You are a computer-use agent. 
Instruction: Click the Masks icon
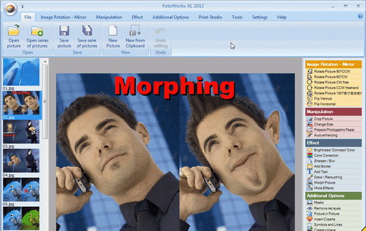coord(309,203)
